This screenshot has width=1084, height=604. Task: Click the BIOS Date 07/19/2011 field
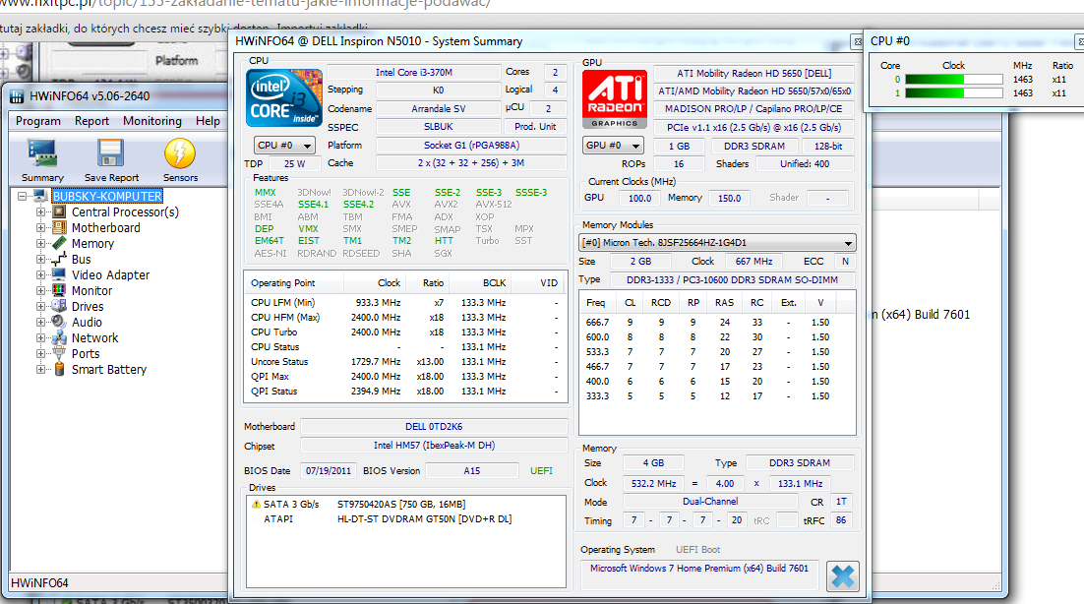(329, 470)
